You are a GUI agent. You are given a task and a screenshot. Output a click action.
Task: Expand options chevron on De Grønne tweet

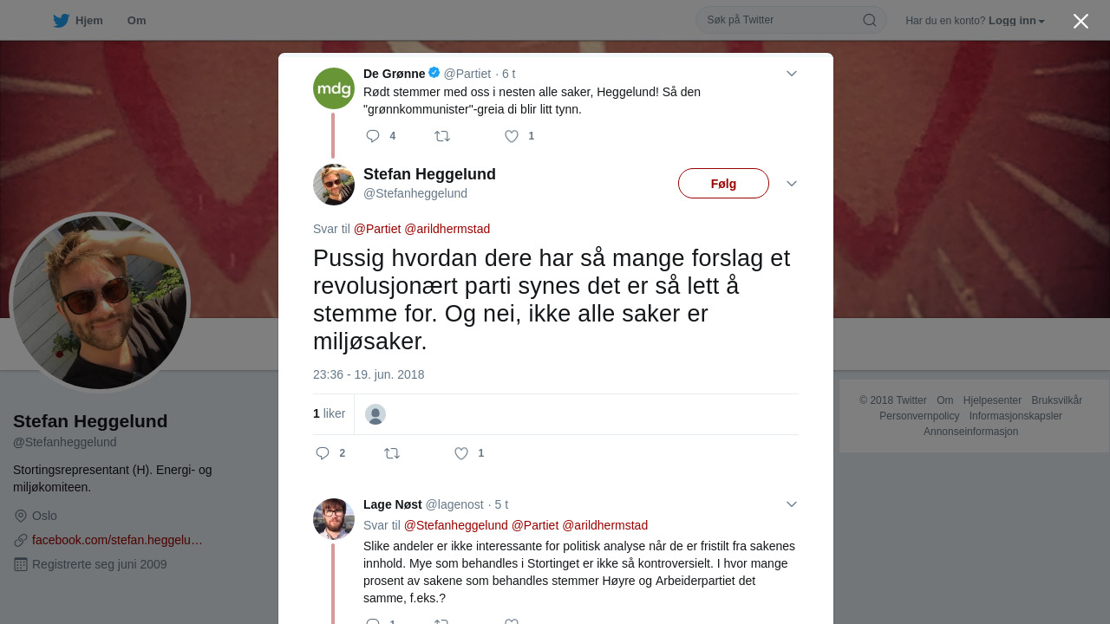tap(792, 74)
